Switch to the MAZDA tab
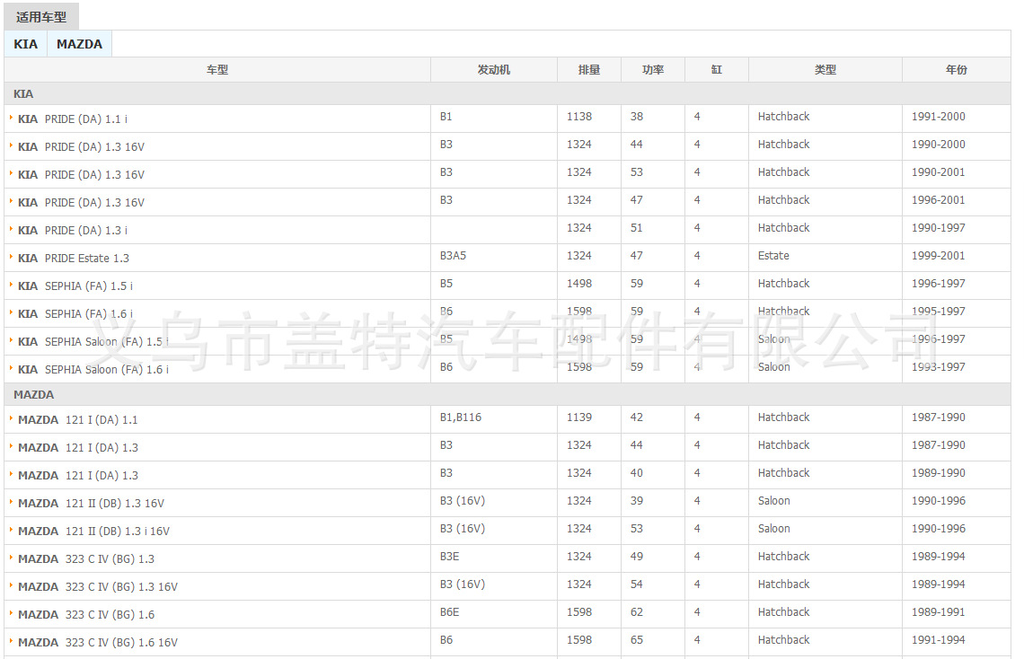Screen dimensions: 1024x659 79,44
